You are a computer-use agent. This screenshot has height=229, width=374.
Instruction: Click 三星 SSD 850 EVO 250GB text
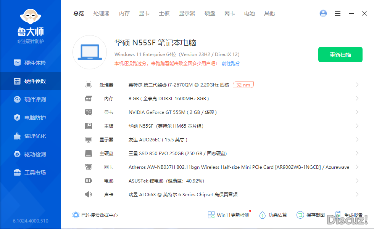coord(177,154)
